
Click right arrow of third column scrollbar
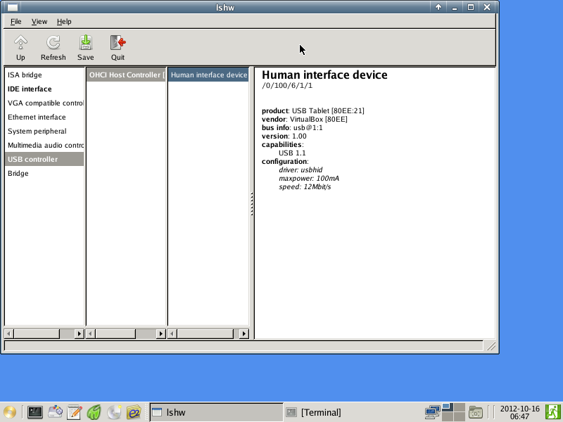244,333
